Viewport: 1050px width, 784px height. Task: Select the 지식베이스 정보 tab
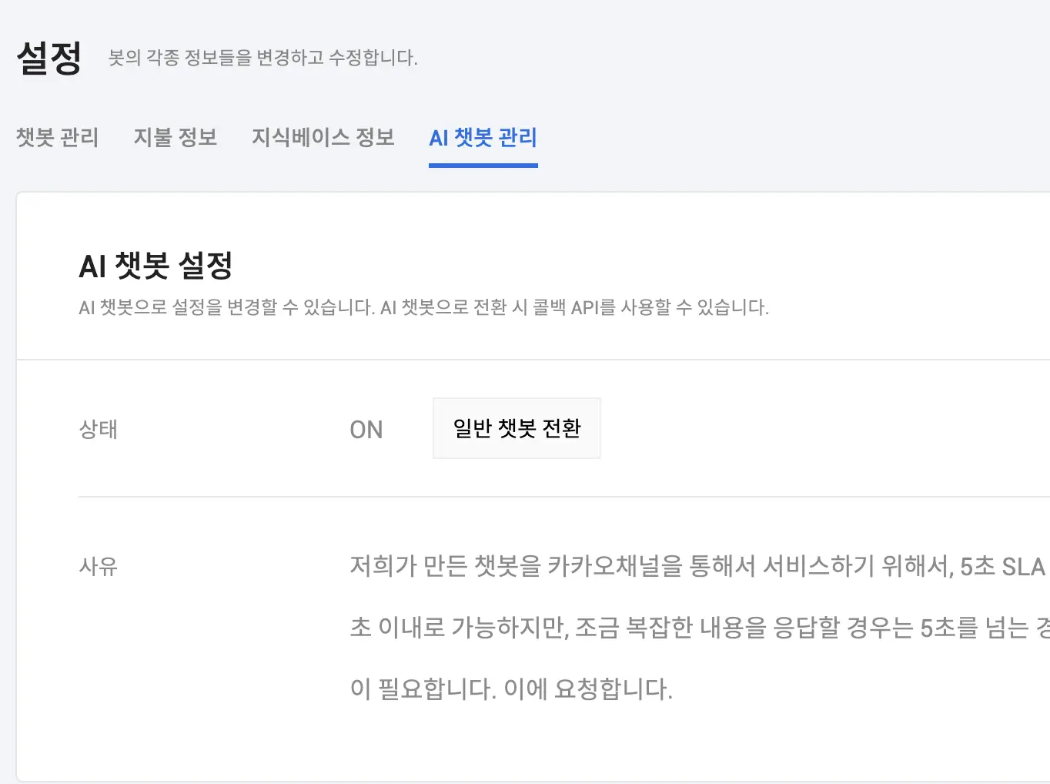click(x=323, y=137)
